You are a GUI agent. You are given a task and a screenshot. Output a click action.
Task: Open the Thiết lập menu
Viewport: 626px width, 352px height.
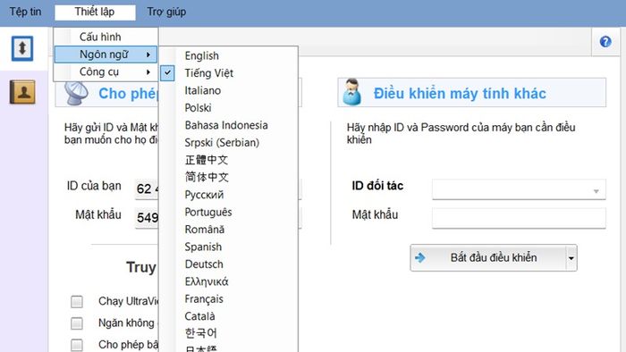[x=95, y=12]
